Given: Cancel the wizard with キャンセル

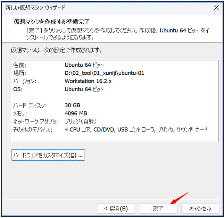Looking at the screenshot, I should [200, 208].
